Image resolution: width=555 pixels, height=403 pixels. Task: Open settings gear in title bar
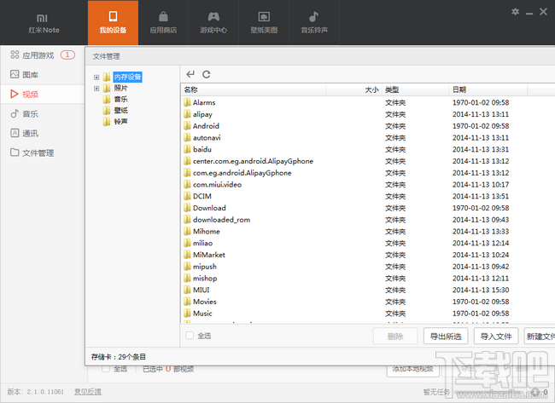click(516, 12)
